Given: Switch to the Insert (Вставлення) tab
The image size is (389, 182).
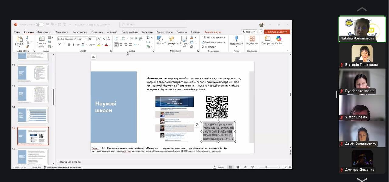Looking at the screenshot, I should click(44, 32).
